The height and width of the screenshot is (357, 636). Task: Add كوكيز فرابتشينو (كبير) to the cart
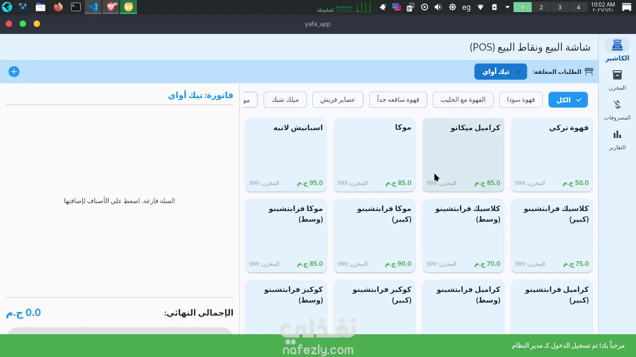(x=374, y=307)
